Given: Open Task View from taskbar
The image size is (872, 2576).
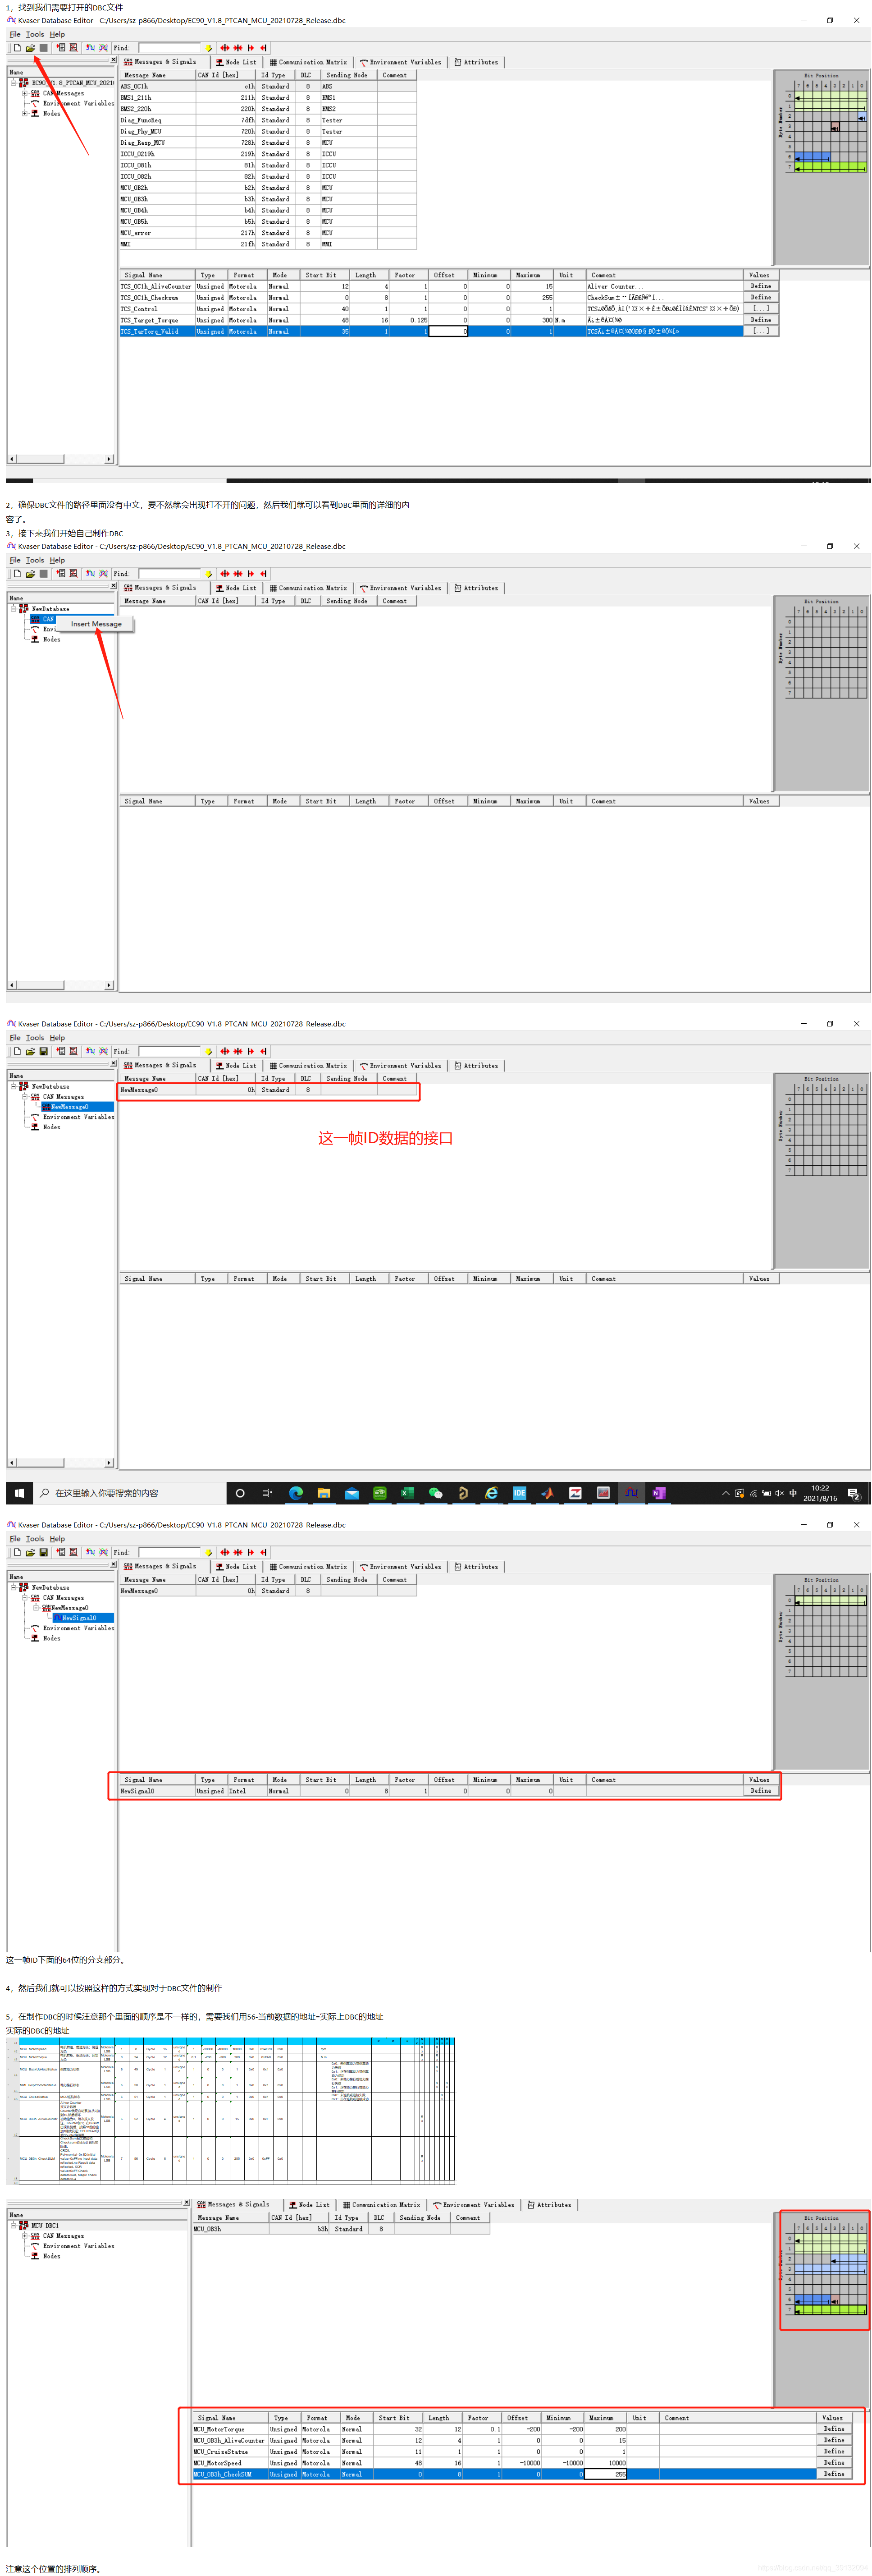Looking at the screenshot, I should click(x=267, y=1494).
